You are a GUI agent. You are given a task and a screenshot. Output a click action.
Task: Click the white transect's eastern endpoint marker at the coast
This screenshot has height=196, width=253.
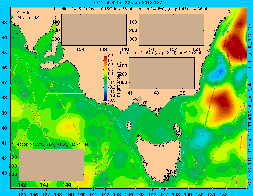pyautogui.click(x=83, y=93)
